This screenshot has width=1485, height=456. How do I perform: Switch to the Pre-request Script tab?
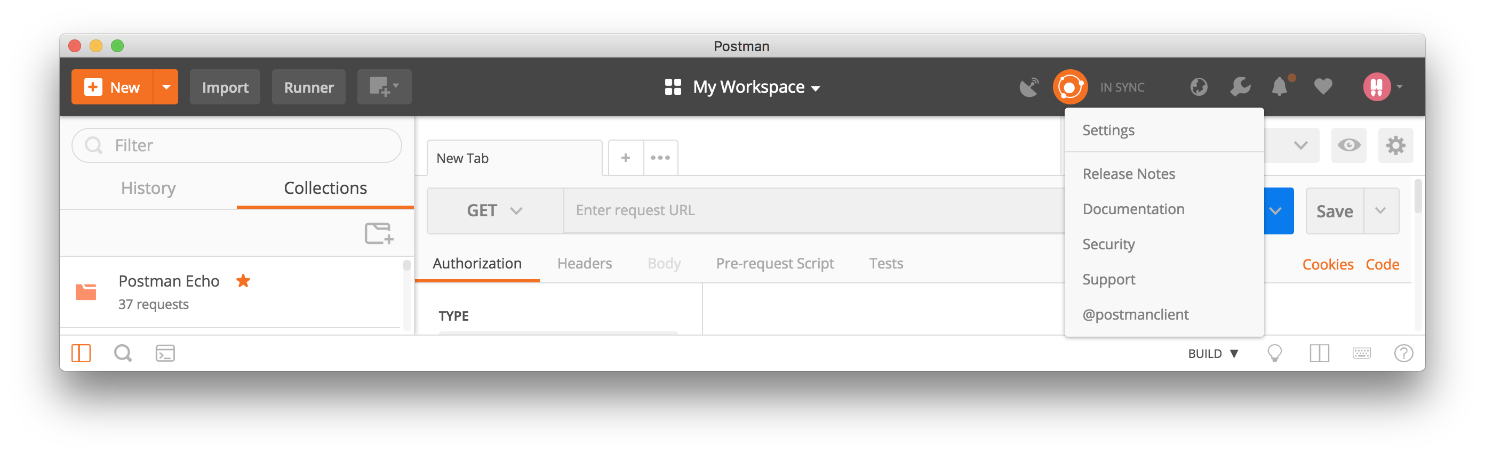[x=775, y=263]
